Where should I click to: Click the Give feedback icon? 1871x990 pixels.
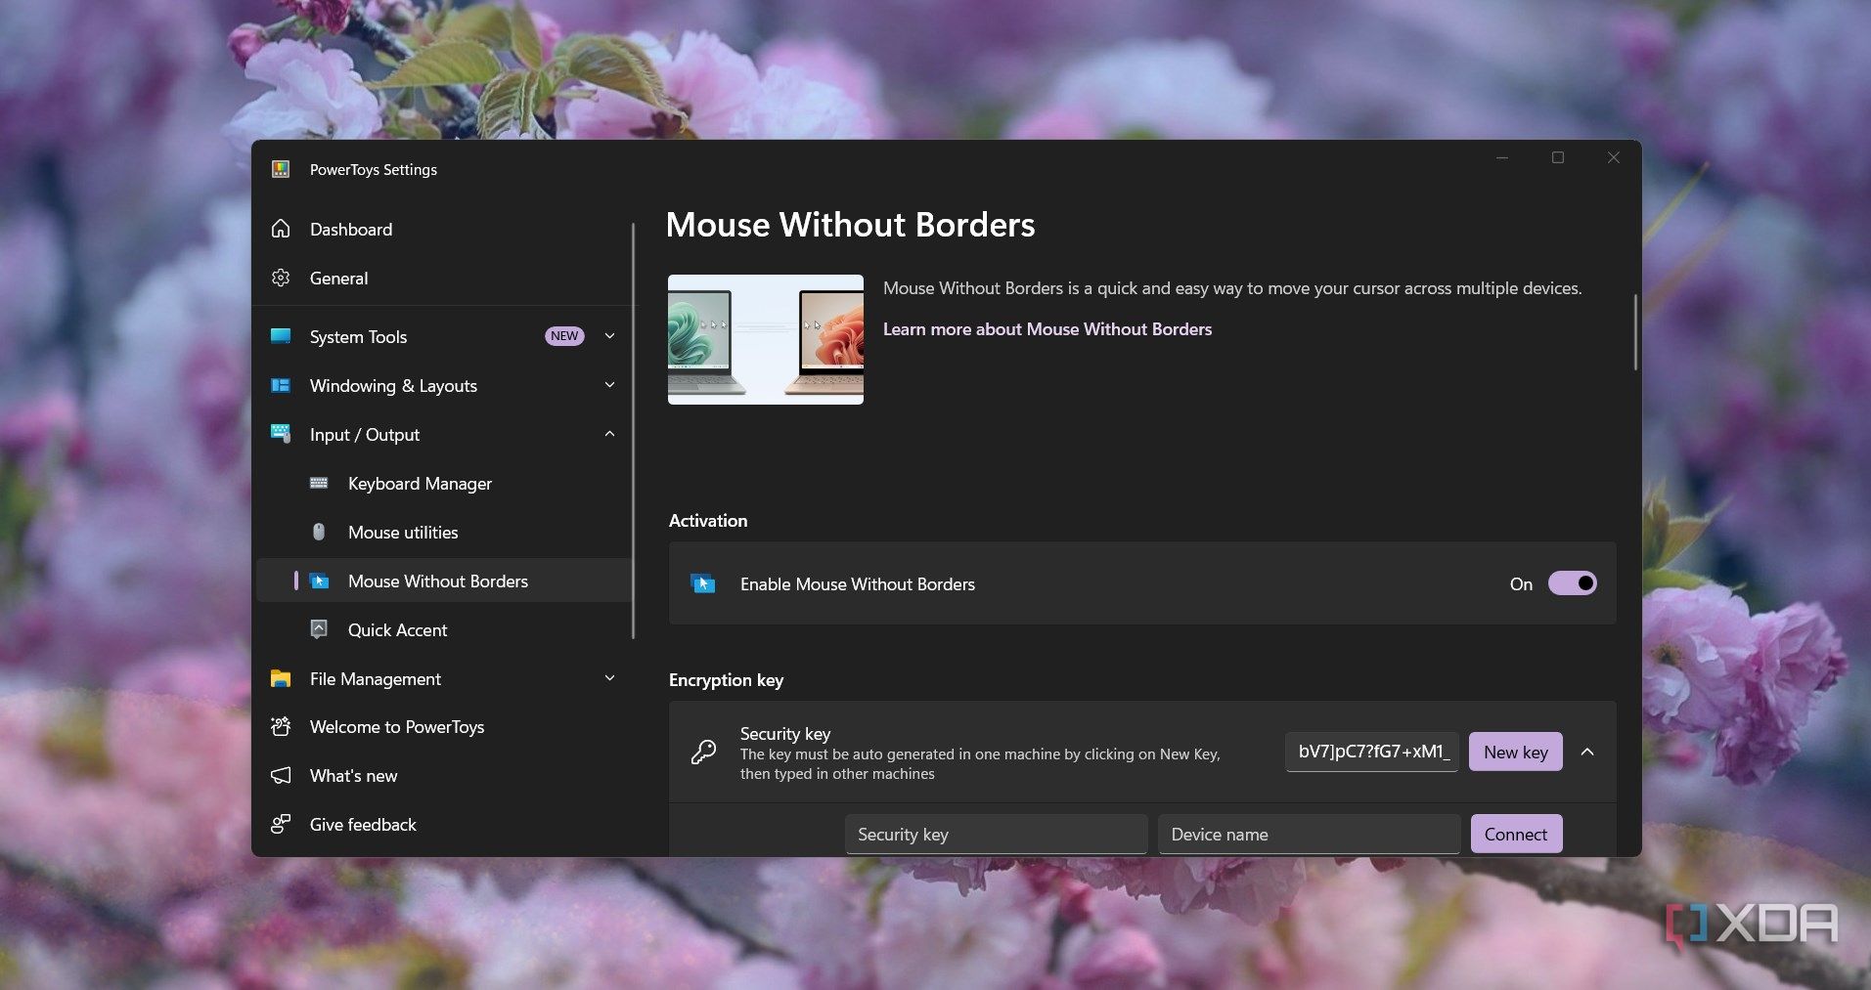(x=281, y=824)
